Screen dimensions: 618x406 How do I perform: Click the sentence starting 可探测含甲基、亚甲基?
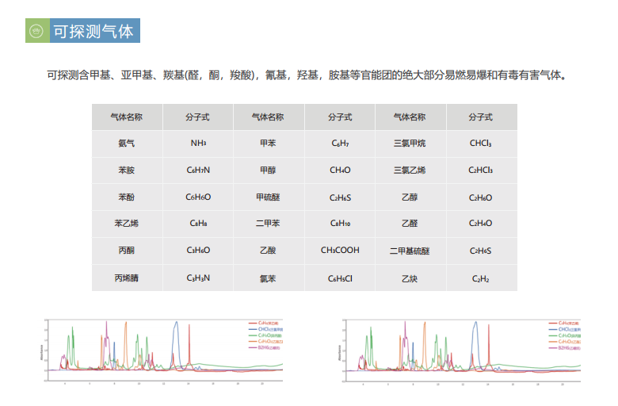click(x=307, y=75)
